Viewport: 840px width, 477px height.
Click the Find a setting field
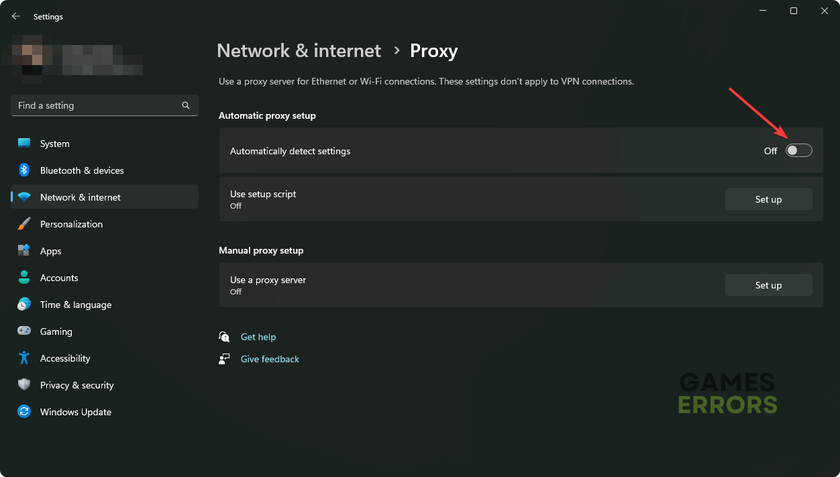click(97, 105)
